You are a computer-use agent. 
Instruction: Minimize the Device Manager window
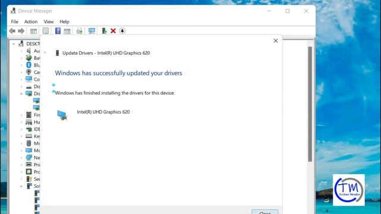269,11
